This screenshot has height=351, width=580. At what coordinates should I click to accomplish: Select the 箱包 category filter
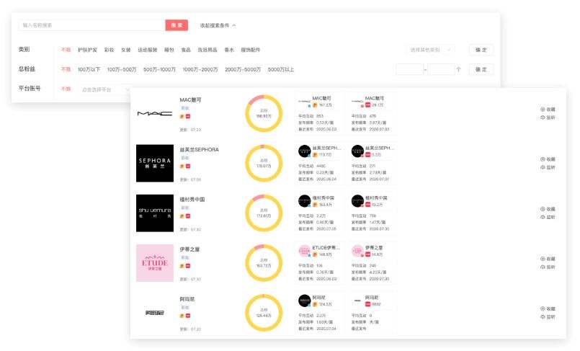(x=169, y=50)
